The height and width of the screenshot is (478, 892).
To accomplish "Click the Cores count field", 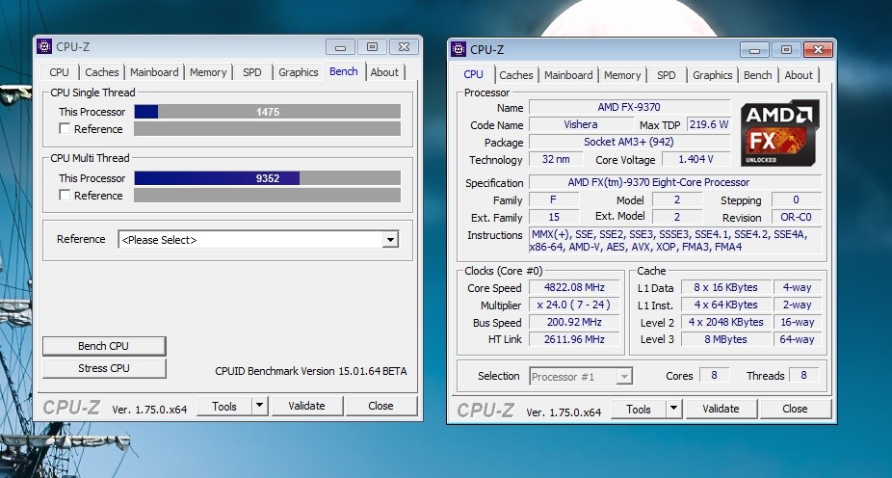I will [714, 376].
